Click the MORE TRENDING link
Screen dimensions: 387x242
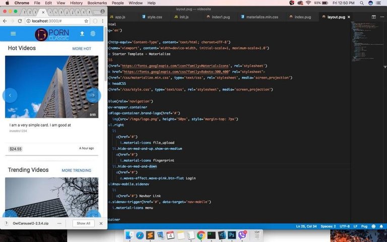coord(76,170)
